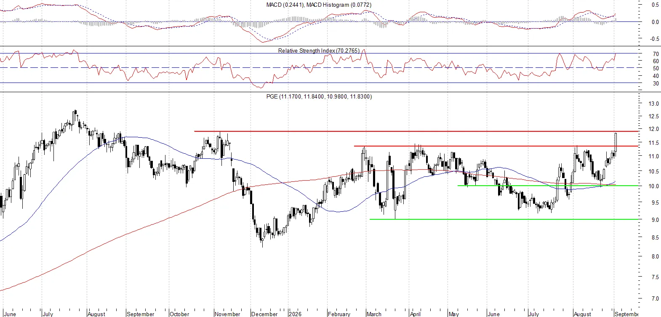Click the RSI 50 level label

pos(656,68)
